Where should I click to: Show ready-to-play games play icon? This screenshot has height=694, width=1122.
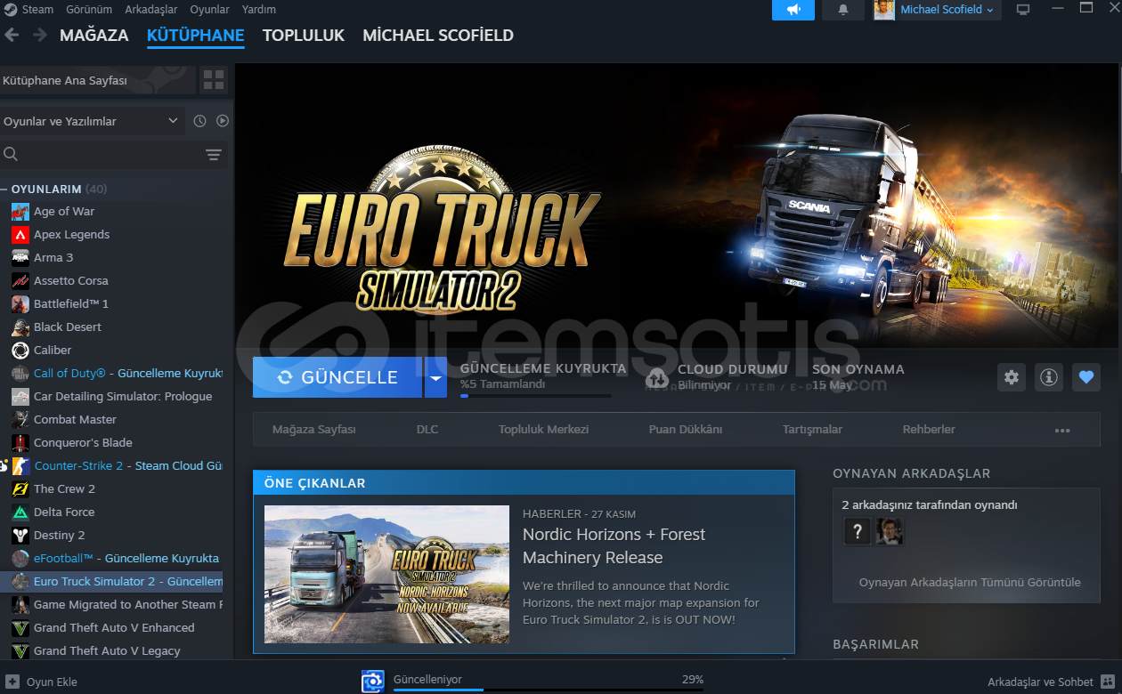[223, 121]
